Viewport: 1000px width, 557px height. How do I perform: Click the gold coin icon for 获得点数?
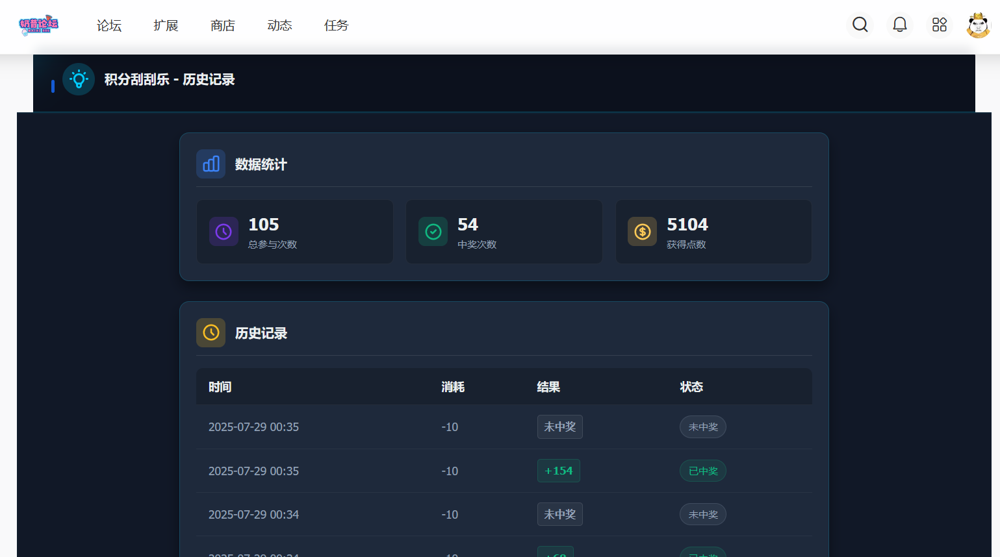[643, 232]
